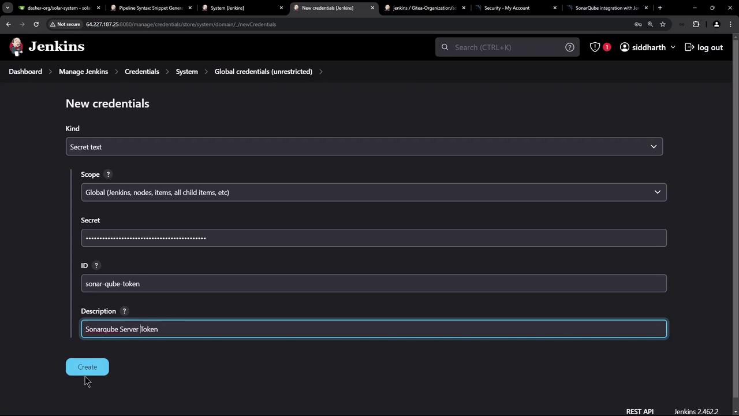Click the browser address bar URL
The width and height of the screenshot is (739, 416).
point(181,24)
